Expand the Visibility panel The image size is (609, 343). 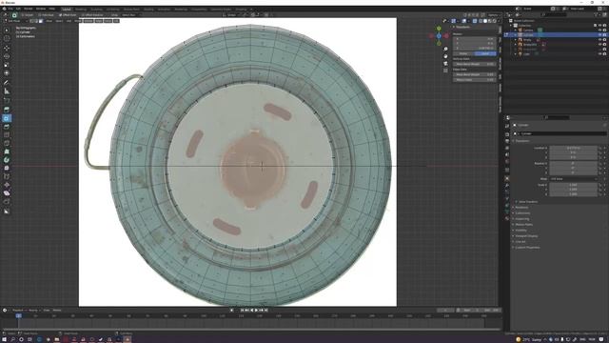pyautogui.click(x=521, y=231)
